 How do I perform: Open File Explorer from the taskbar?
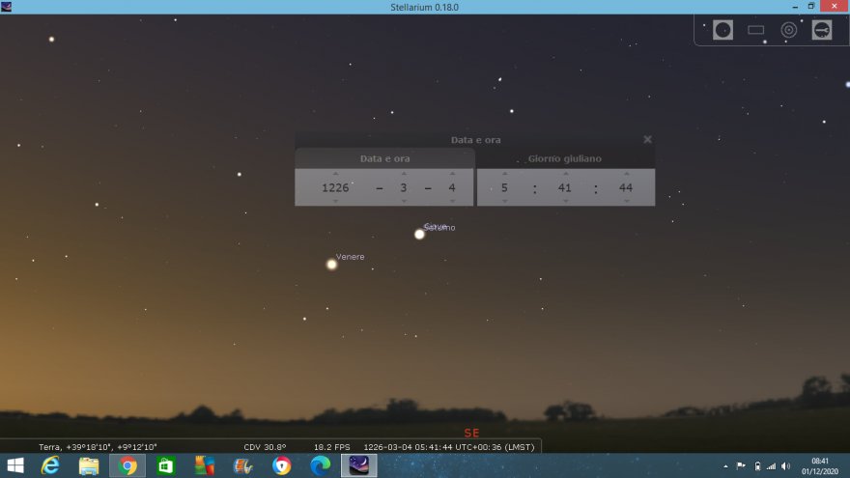click(x=88, y=465)
